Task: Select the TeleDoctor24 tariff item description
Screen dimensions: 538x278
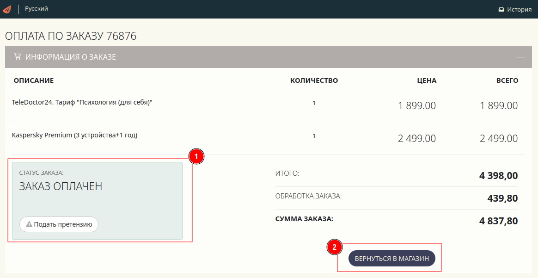Action: click(x=82, y=102)
